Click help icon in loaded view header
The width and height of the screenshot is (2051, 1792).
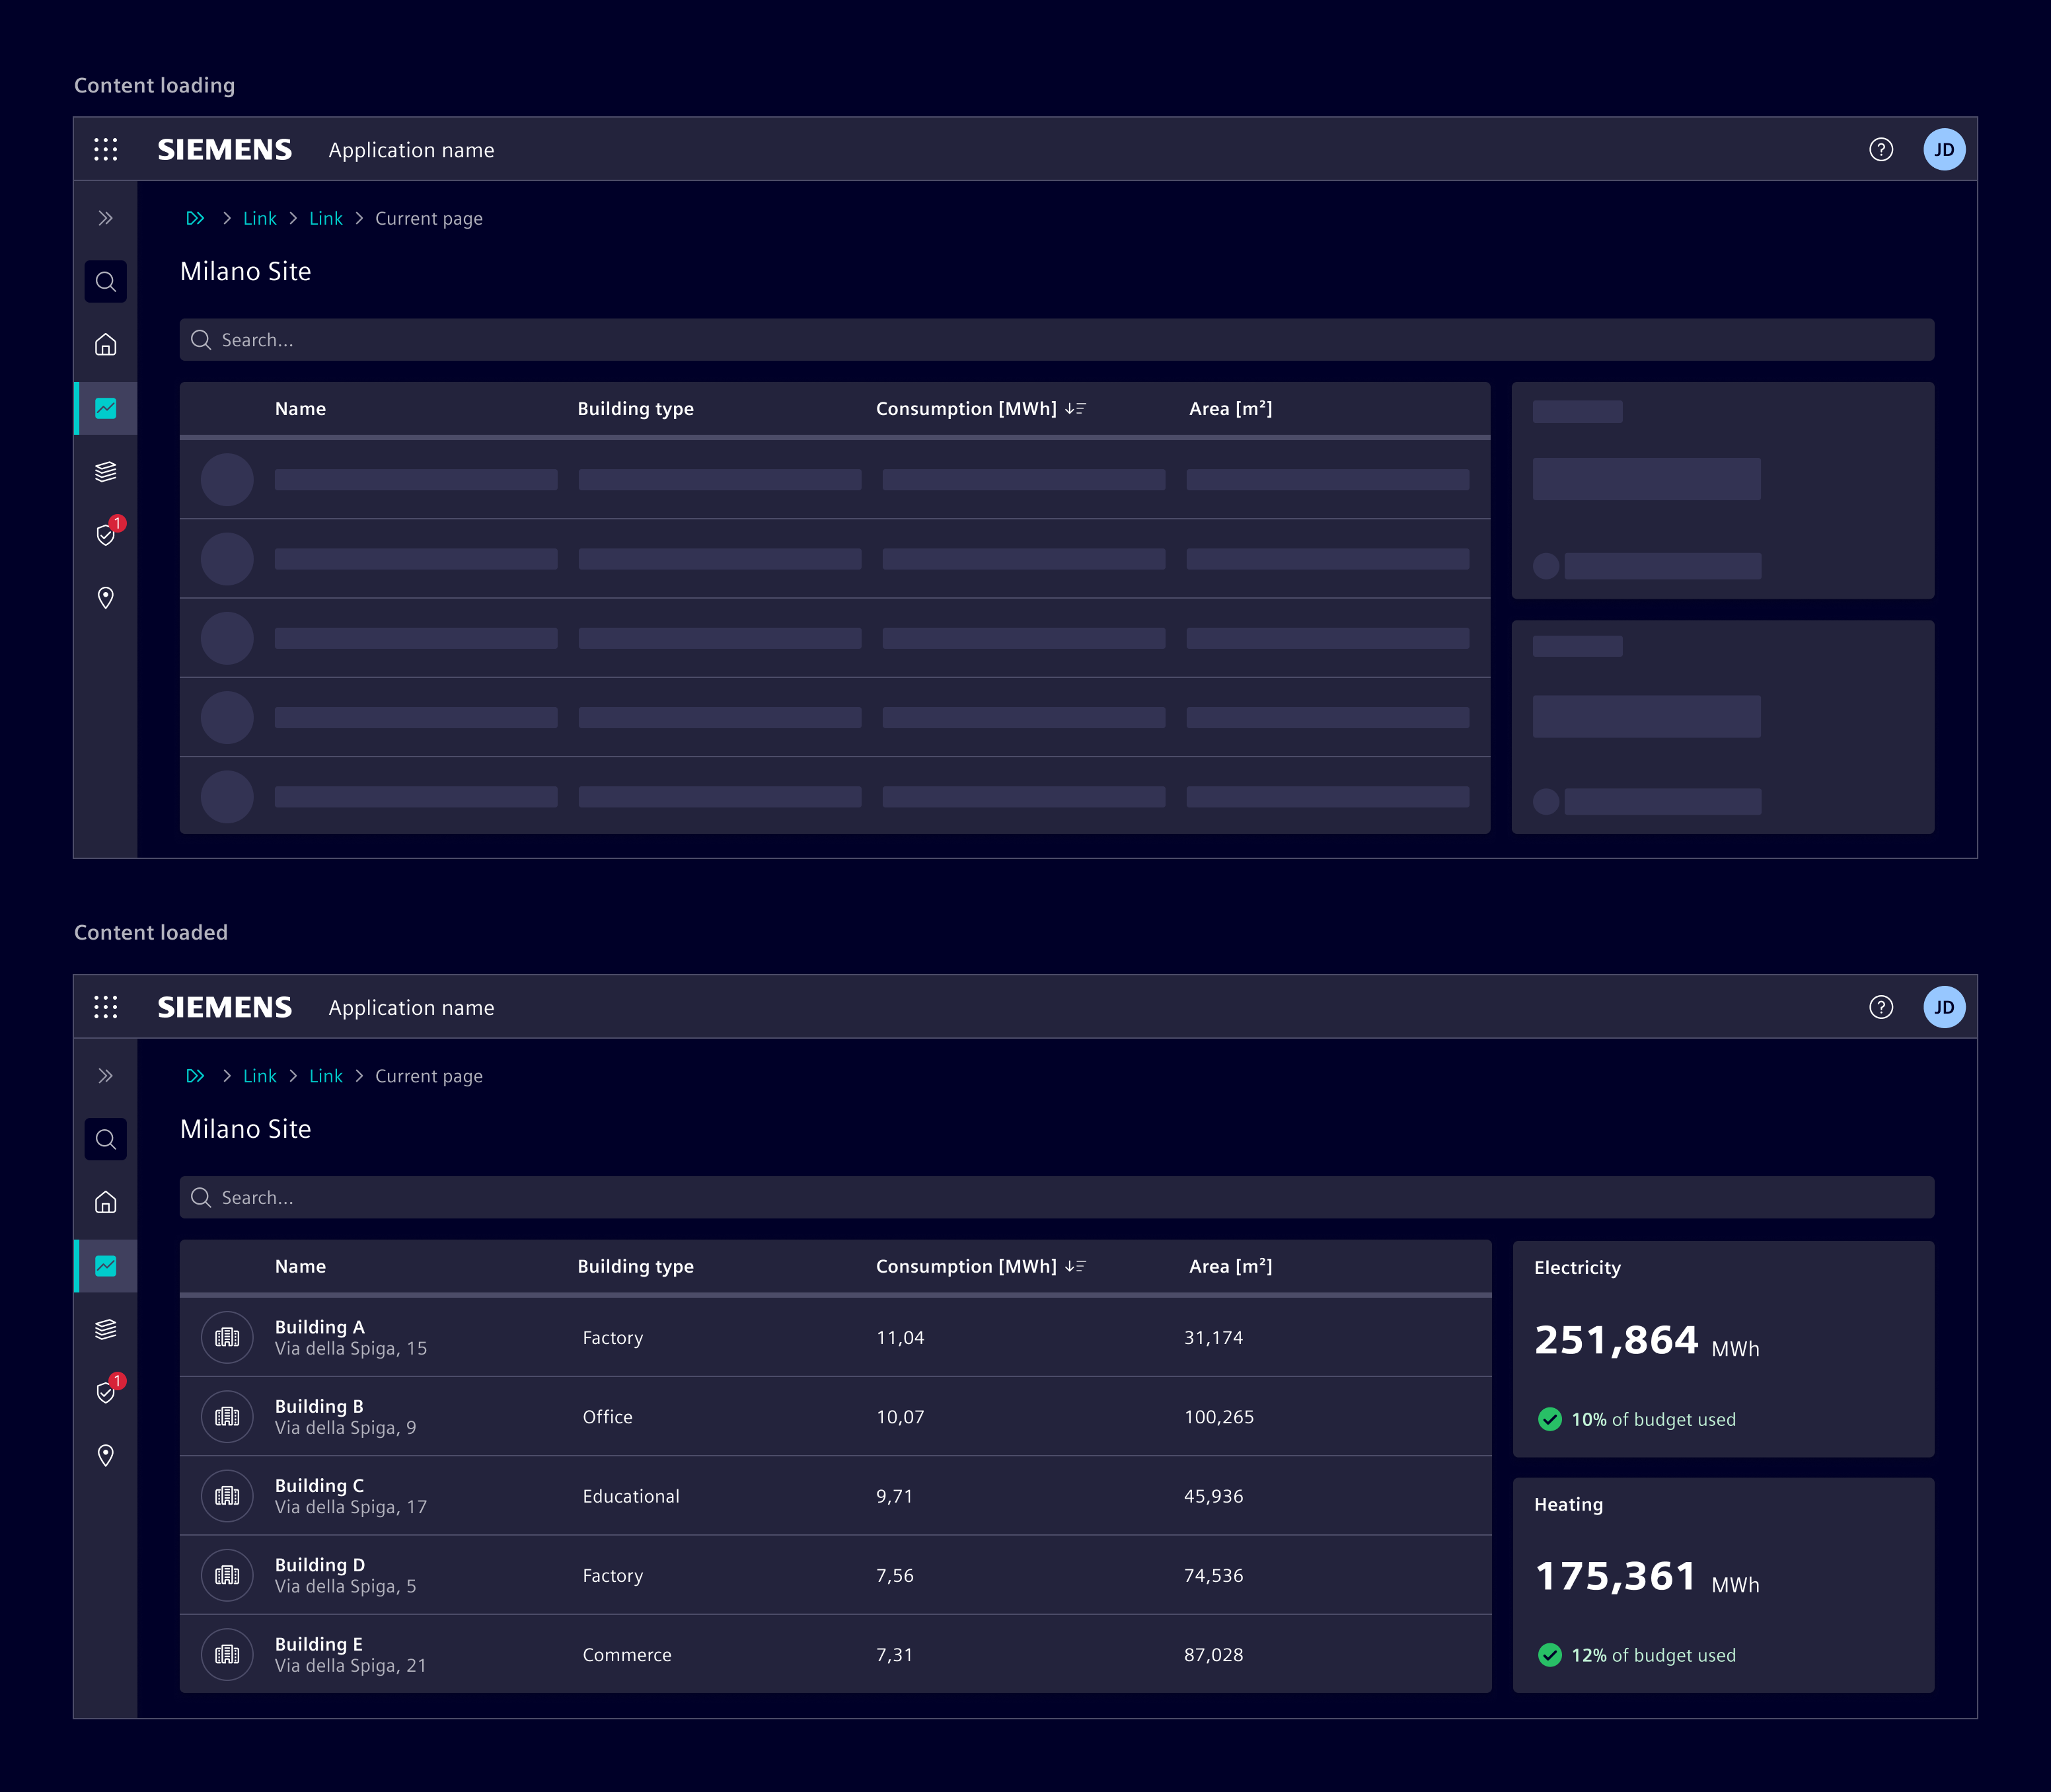tap(1880, 1007)
